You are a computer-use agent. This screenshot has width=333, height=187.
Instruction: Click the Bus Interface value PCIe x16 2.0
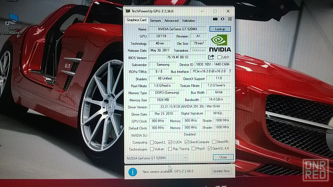[209, 71]
